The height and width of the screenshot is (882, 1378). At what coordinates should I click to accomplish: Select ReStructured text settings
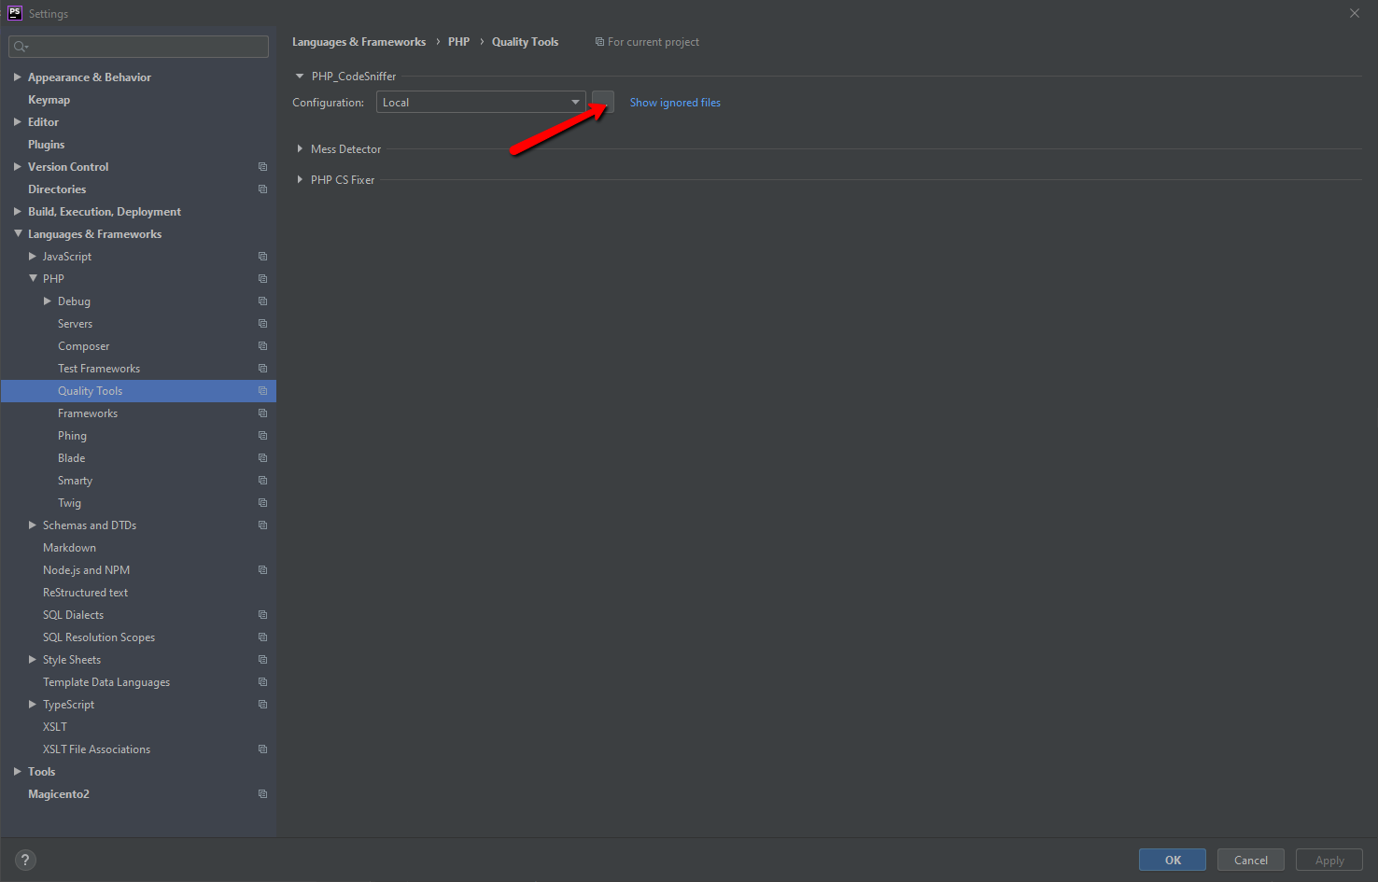pos(85,593)
